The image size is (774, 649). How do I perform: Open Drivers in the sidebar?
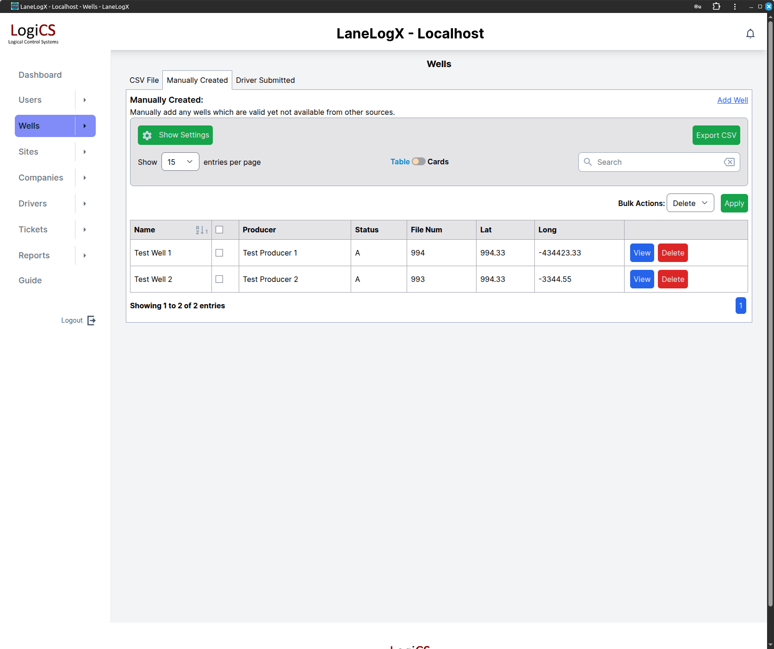32,204
